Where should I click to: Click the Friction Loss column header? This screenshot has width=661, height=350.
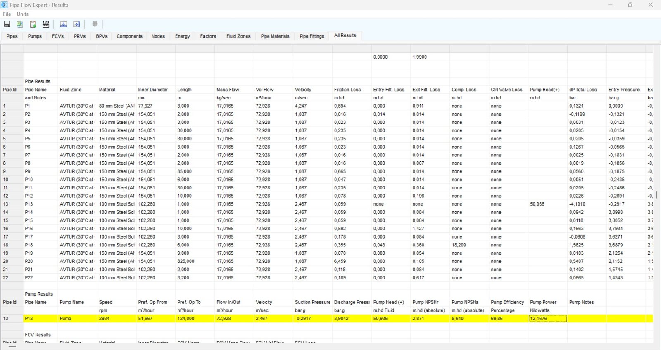click(347, 90)
